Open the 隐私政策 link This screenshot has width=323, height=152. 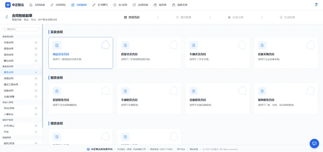tap(194, 149)
